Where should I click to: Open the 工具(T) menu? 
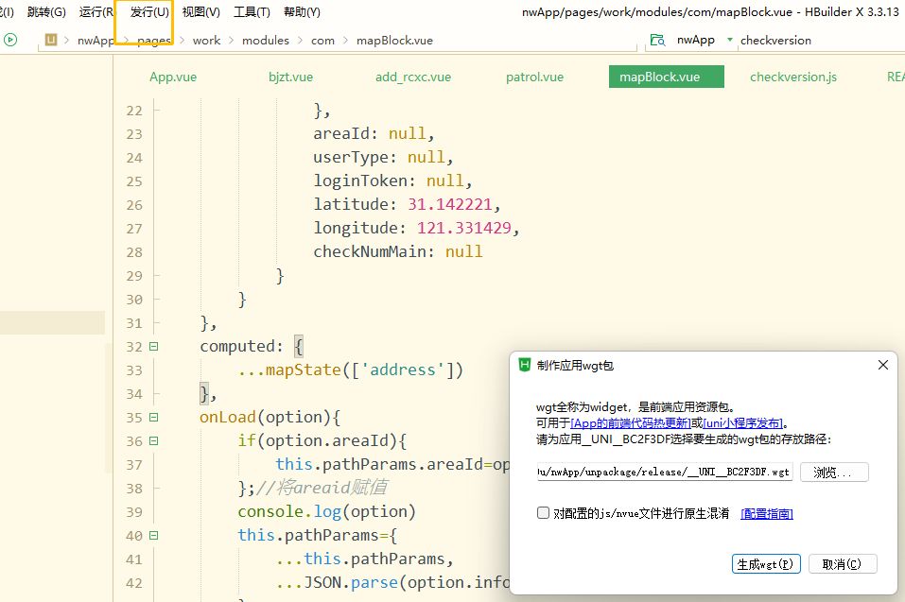[252, 12]
